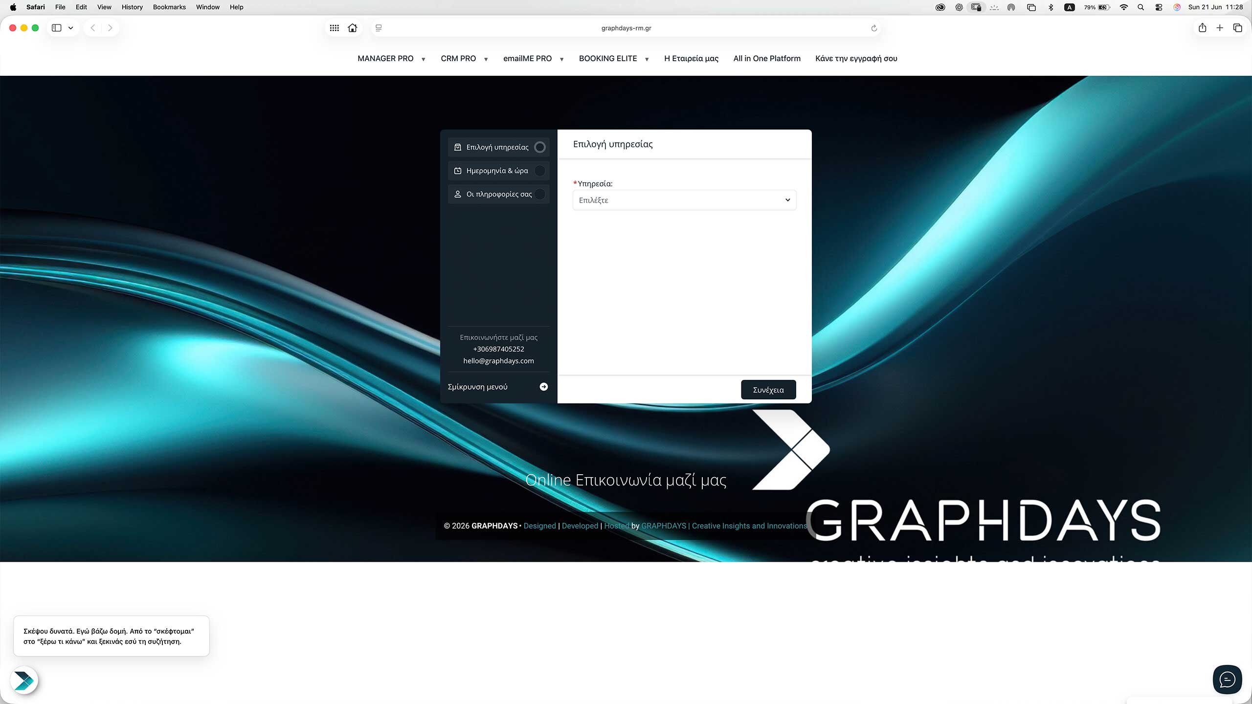Open BOOKING ELITE navigation item
This screenshot has width=1252, height=704.
pos(608,58)
